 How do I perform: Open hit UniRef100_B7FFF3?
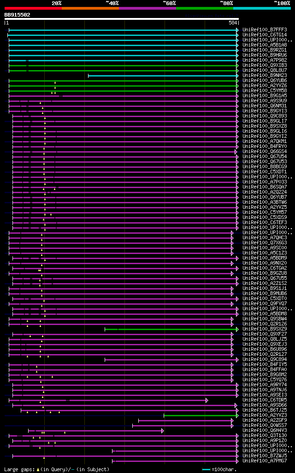265,30
